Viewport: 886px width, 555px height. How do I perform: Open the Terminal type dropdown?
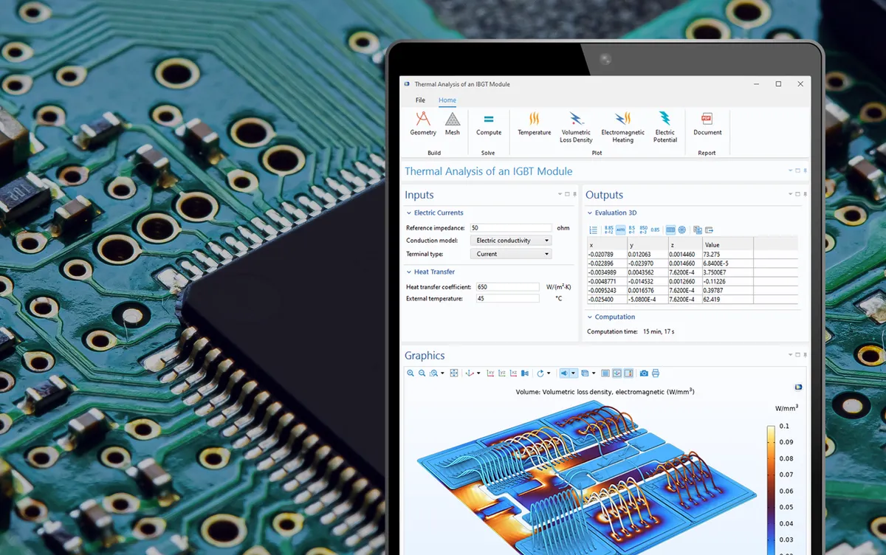point(512,254)
